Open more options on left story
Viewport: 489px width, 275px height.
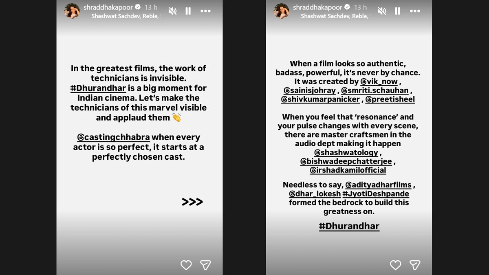coord(205,11)
